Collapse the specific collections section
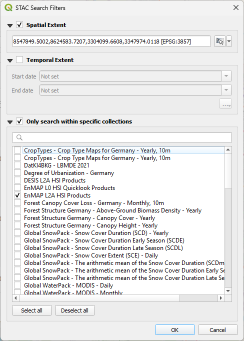Image resolution: width=244 pixels, height=341 pixels. point(10,122)
